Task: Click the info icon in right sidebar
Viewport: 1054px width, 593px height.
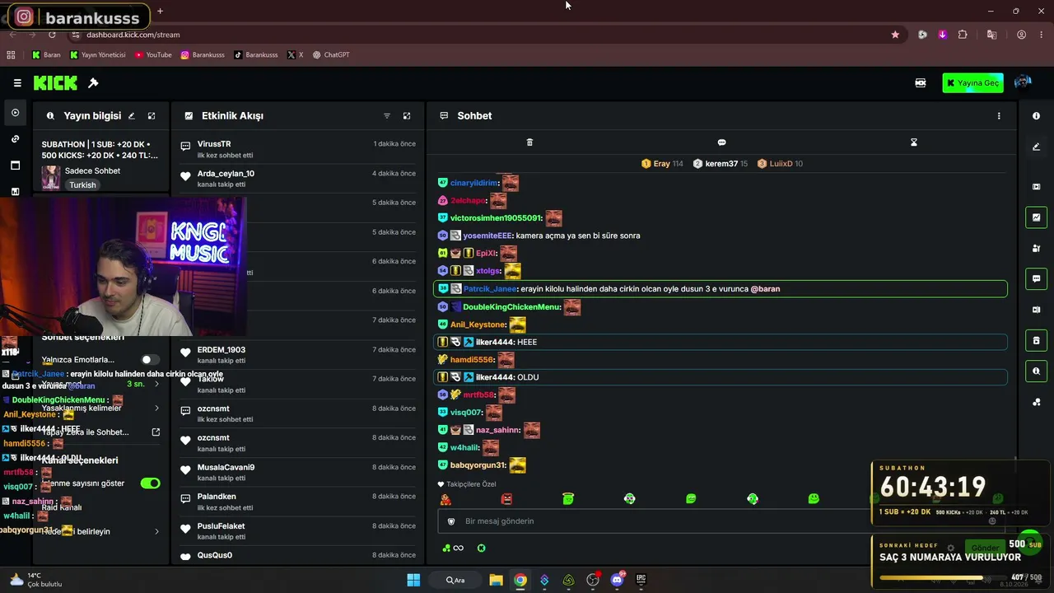Action: 1036,116
